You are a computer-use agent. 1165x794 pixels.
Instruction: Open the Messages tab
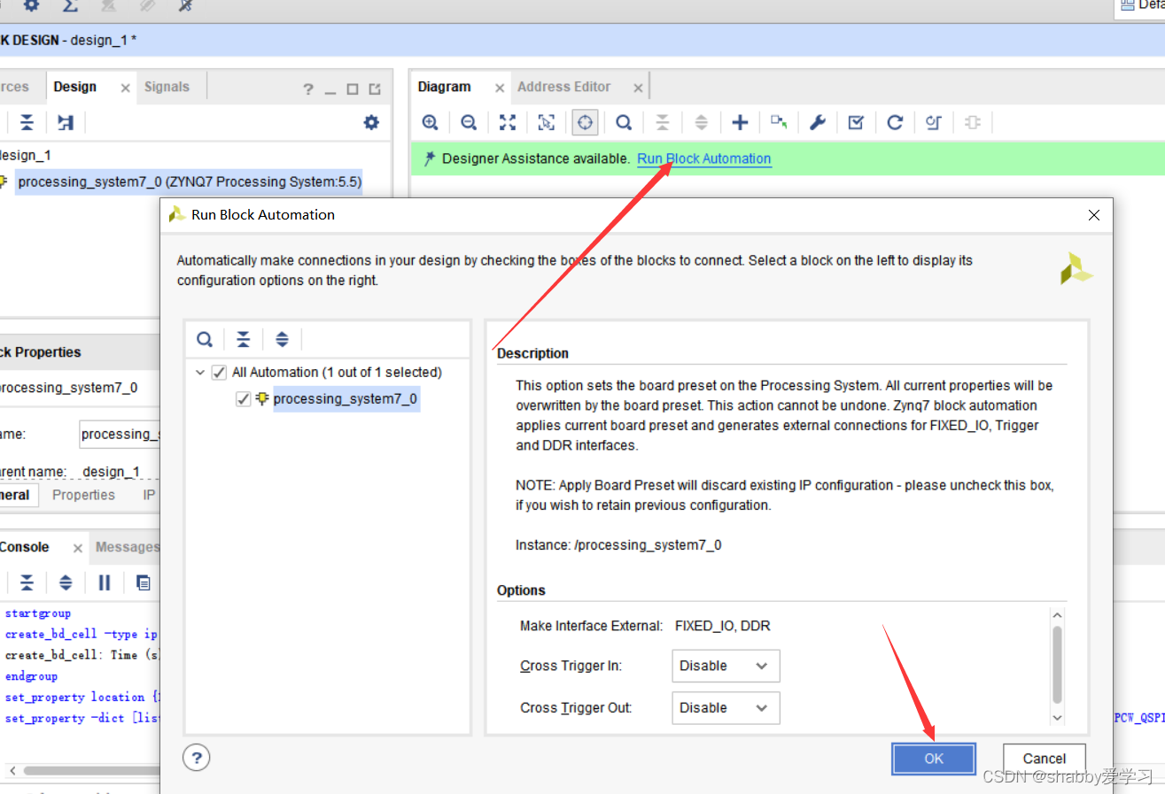pyautogui.click(x=127, y=547)
